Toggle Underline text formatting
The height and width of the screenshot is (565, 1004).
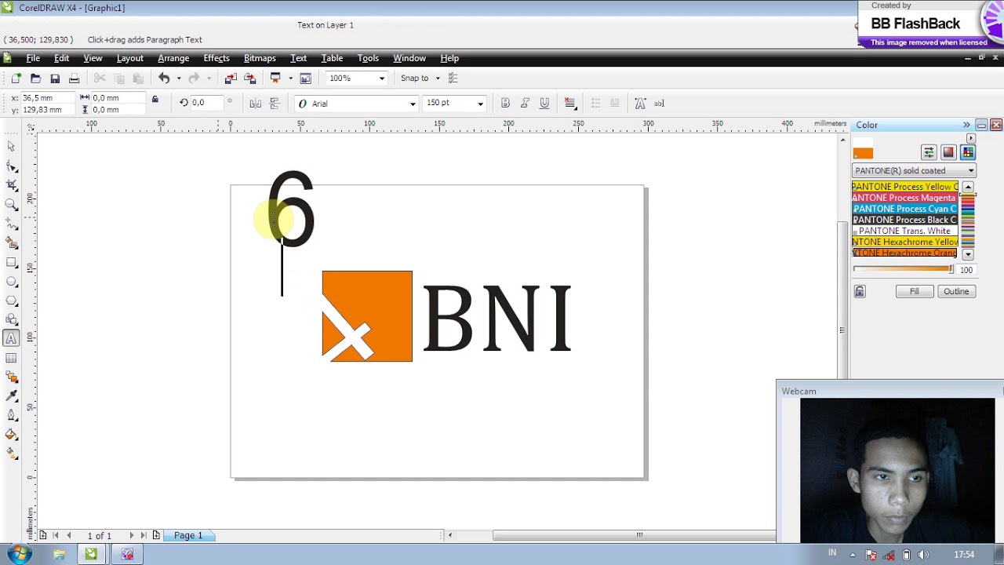544,103
